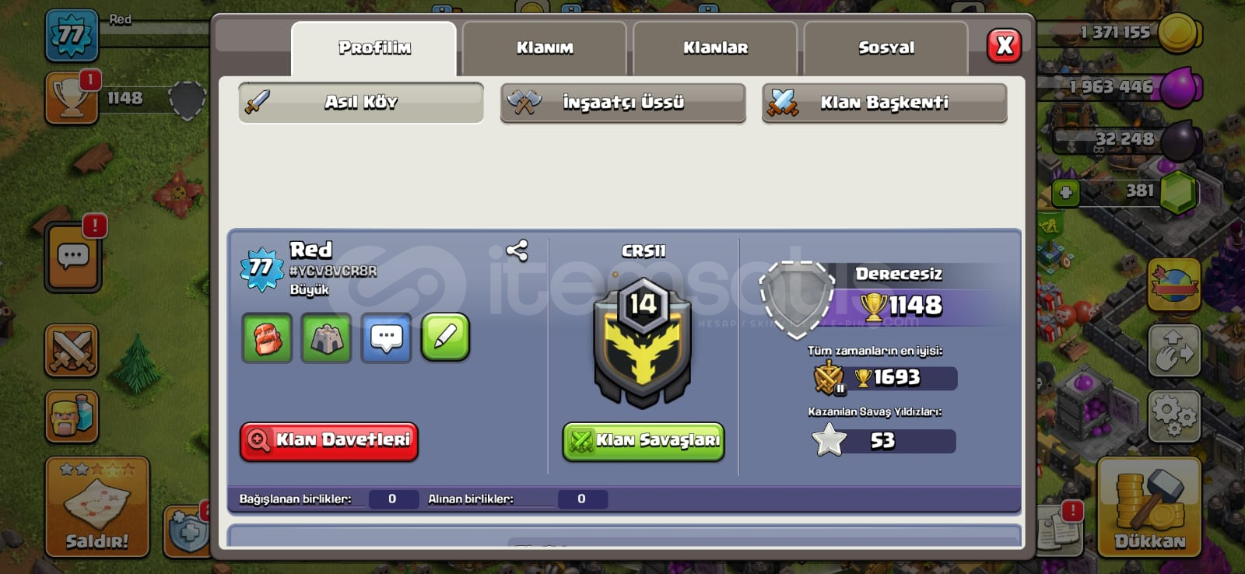
Task: Select the green castle icon in profile
Action: tap(327, 338)
